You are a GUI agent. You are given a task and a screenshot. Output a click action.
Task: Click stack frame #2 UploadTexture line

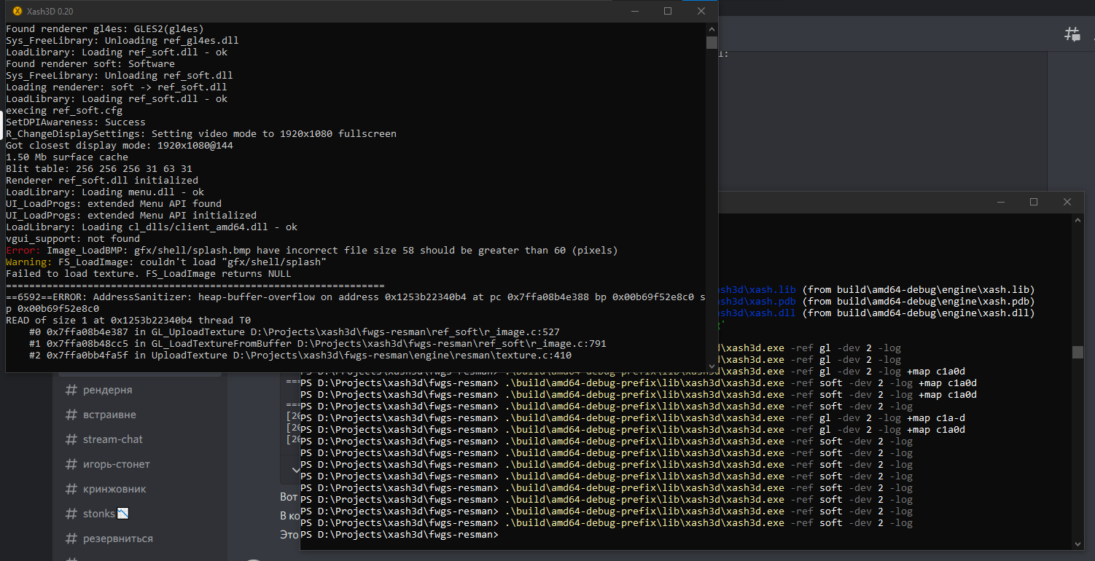click(x=300, y=355)
